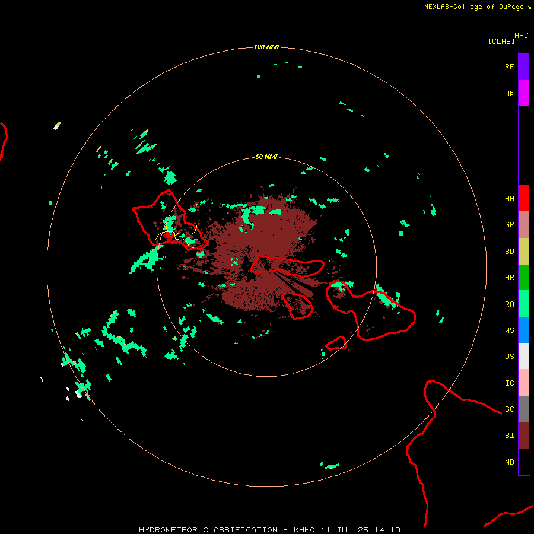Click the '50 NMI' range ring label
The width and height of the screenshot is (534, 534).
266,157
